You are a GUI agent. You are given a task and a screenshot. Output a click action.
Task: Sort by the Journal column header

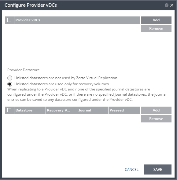(93, 110)
